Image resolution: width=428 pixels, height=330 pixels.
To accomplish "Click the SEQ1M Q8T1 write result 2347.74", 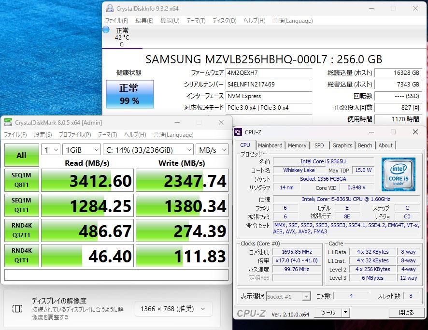I will pyautogui.click(x=182, y=180).
